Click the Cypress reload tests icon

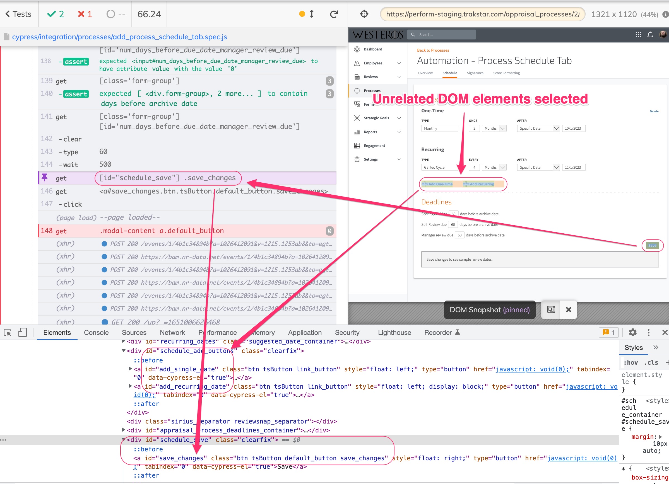click(334, 14)
